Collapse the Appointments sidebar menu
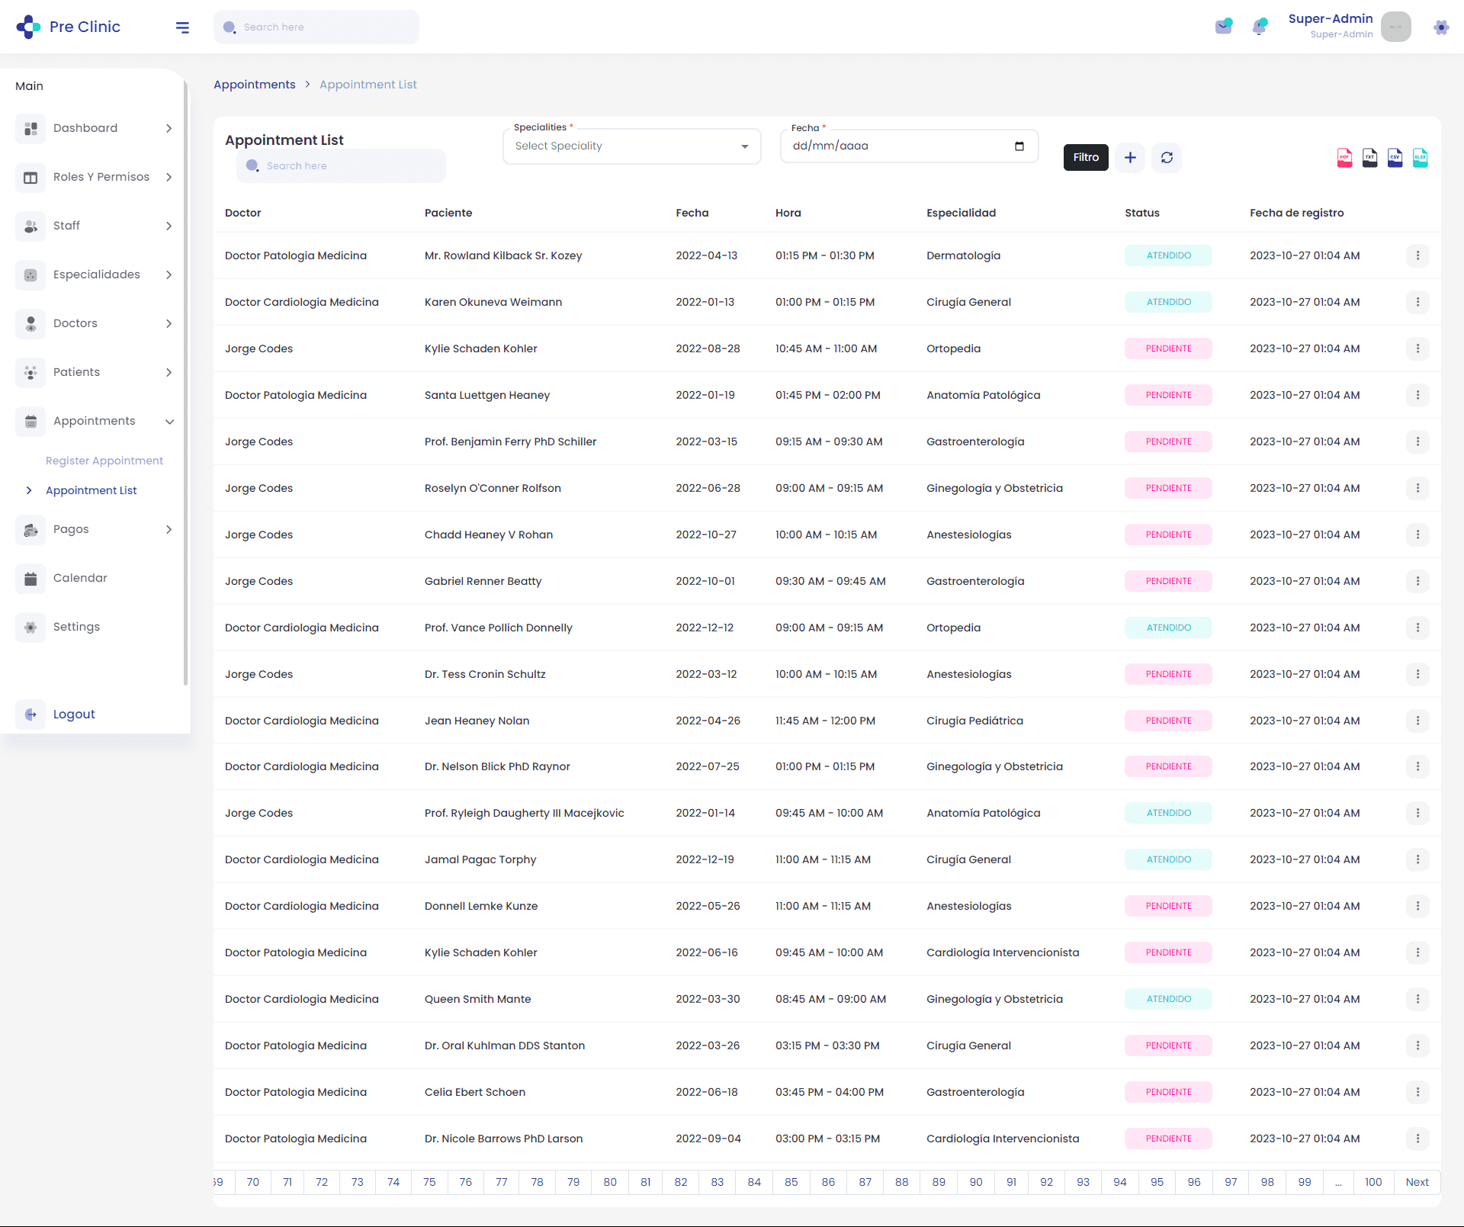1464x1227 pixels. 95,421
